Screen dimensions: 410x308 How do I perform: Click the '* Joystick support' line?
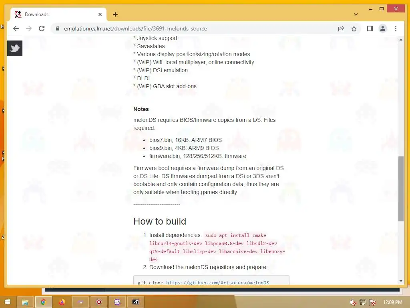pyautogui.click(x=155, y=38)
